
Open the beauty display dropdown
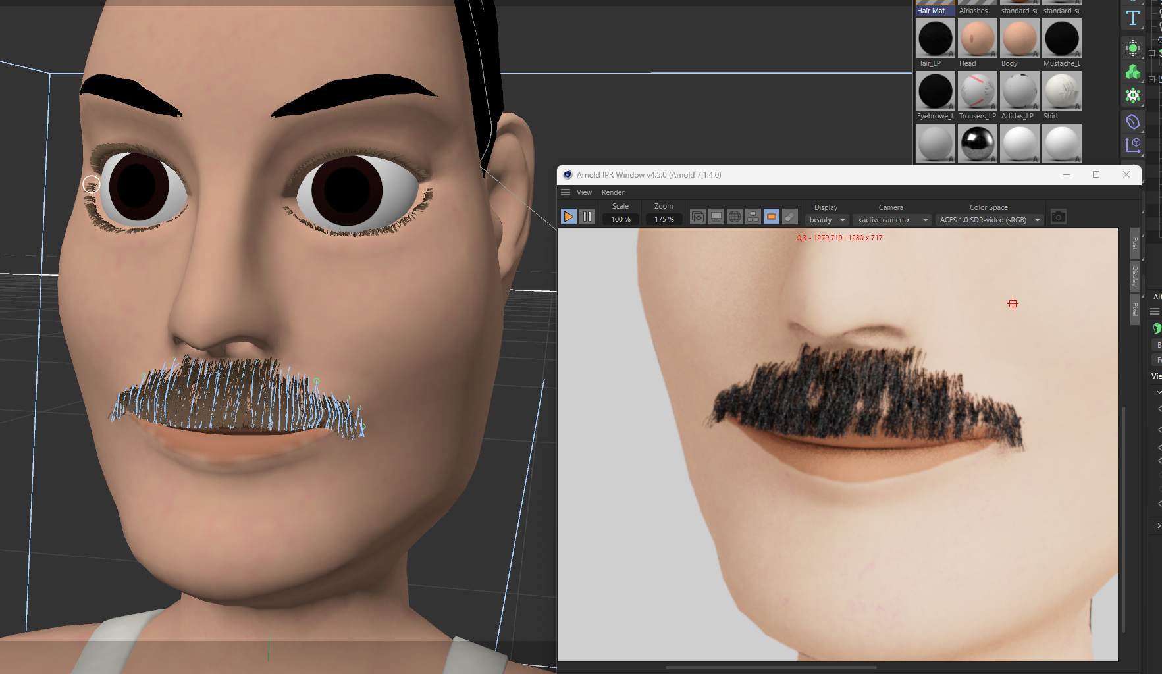(826, 220)
